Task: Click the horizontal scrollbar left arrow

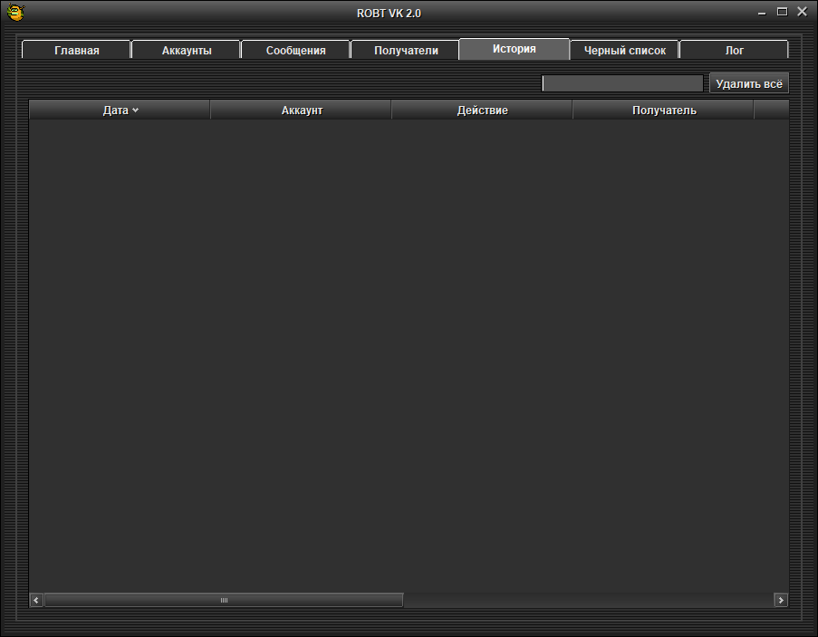Action: pos(37,600)
